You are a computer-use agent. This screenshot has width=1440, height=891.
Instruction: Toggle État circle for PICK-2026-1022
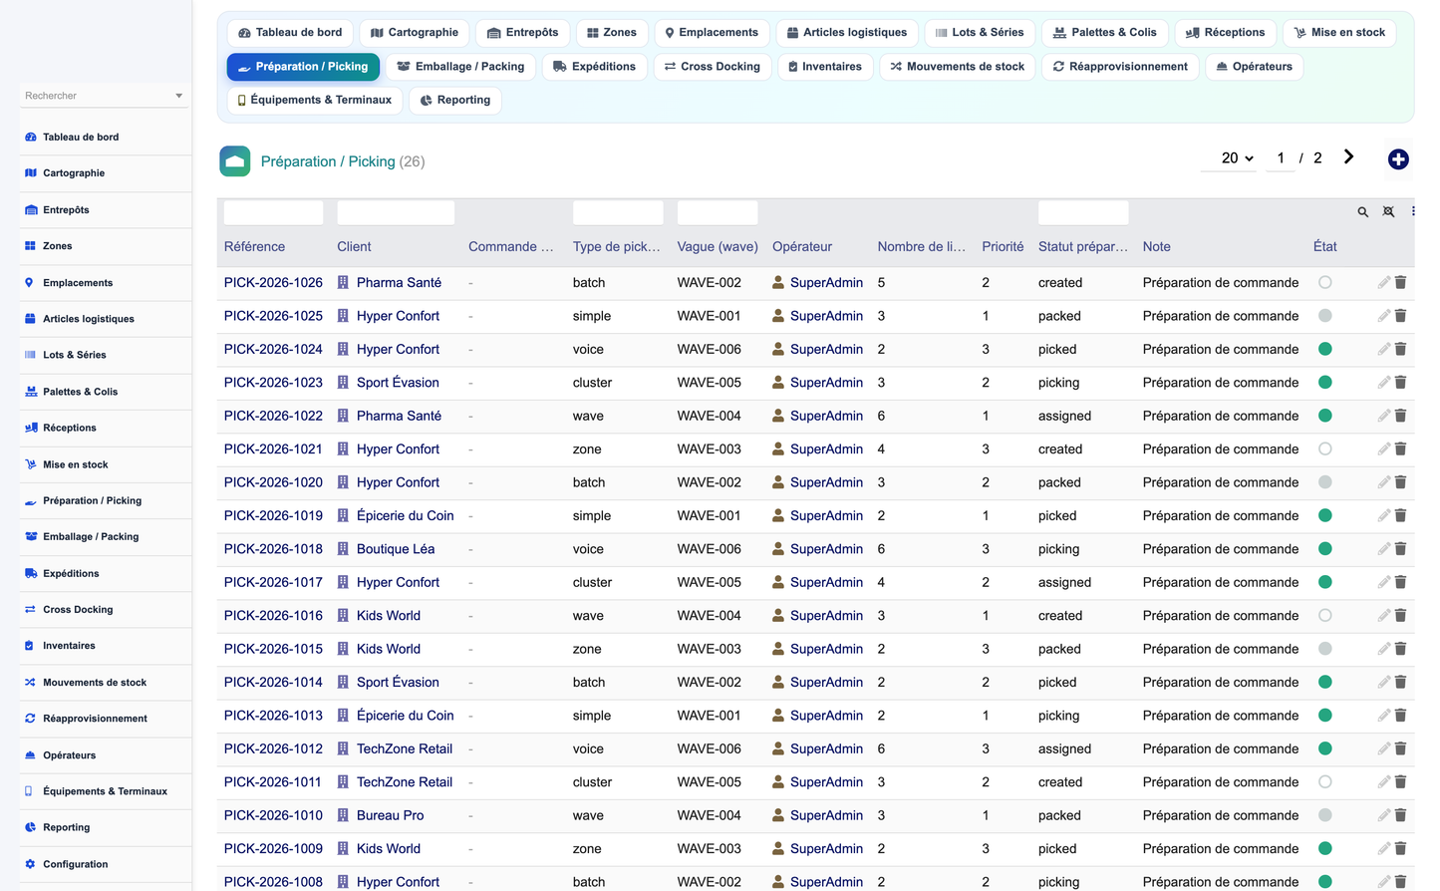click(x=1325, y=416)
